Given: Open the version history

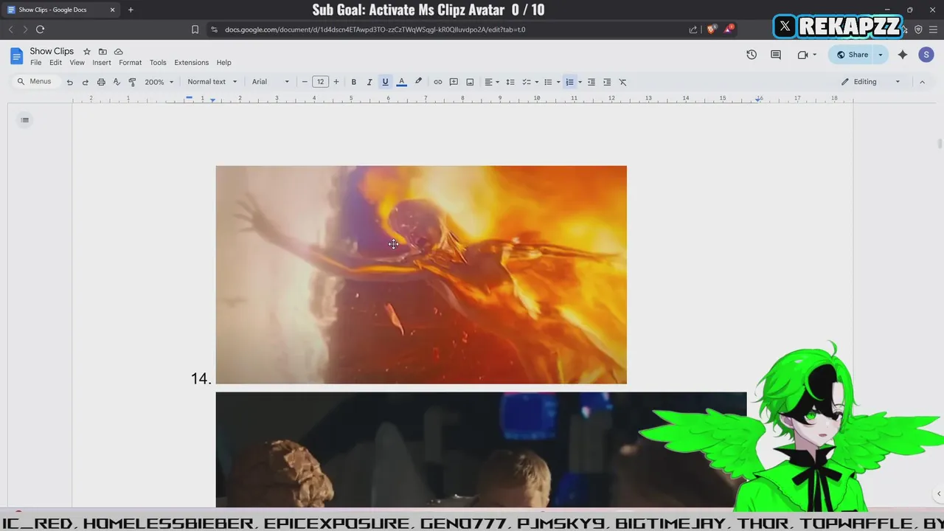Looking at the screenshot, I should point(752,55).
